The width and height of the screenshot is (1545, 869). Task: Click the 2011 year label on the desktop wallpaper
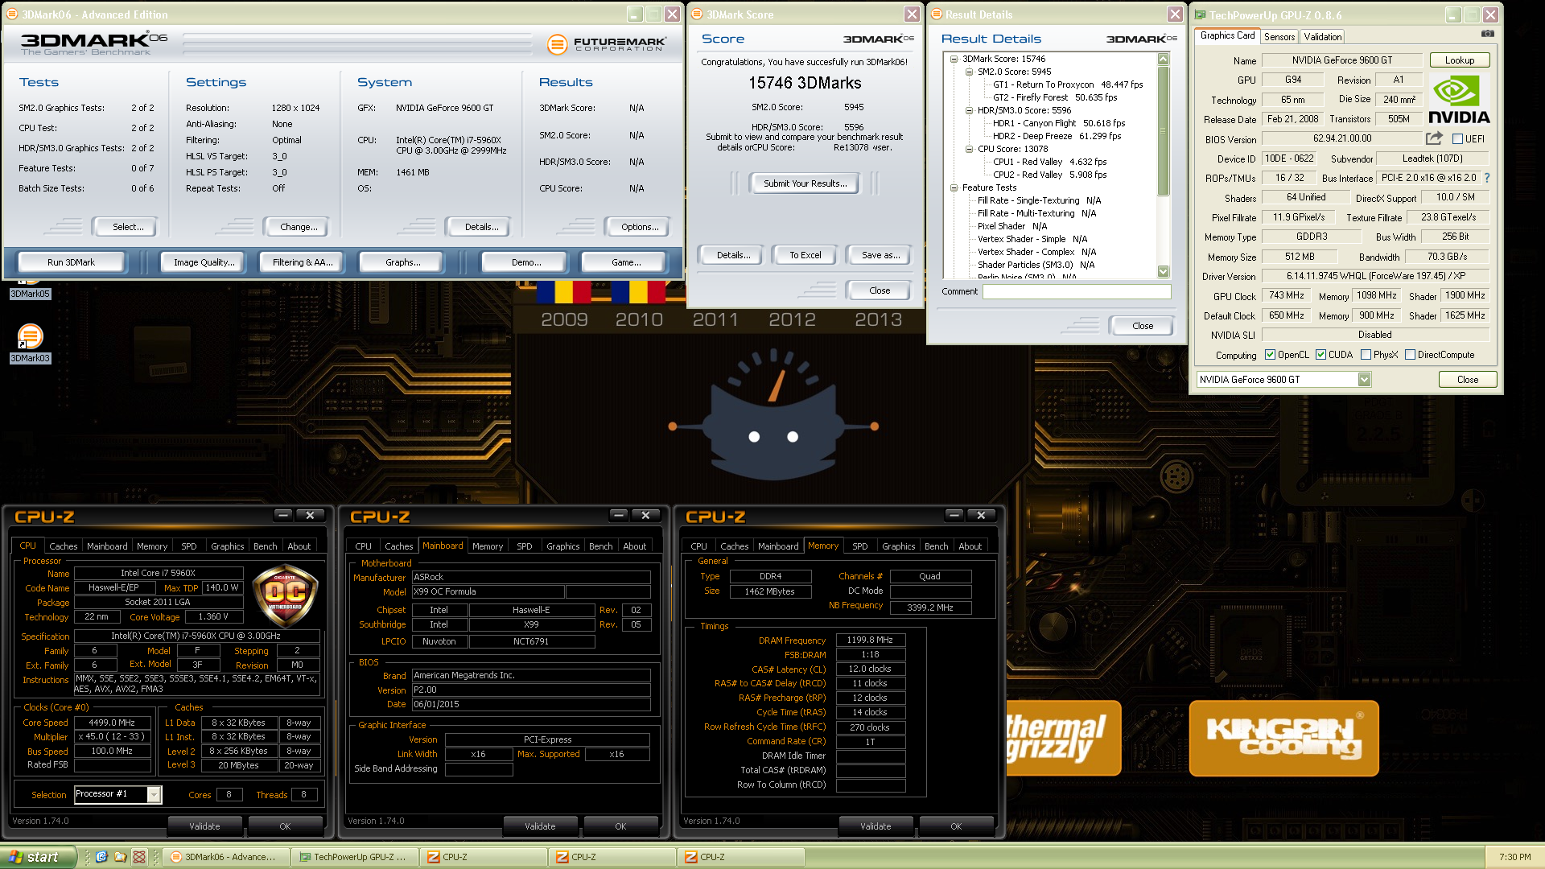[715, 319]
